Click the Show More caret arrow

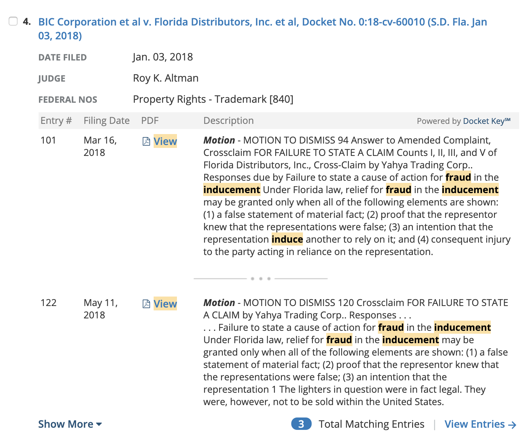click(99, 424)
